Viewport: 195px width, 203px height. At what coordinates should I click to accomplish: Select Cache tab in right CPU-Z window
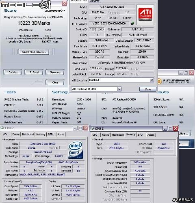click(x=106, y=135)
